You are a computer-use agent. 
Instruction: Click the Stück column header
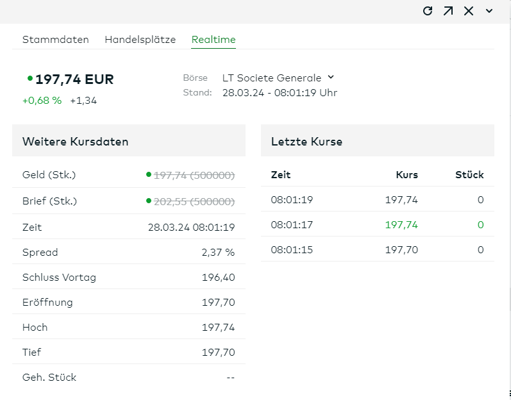point(469,174)
